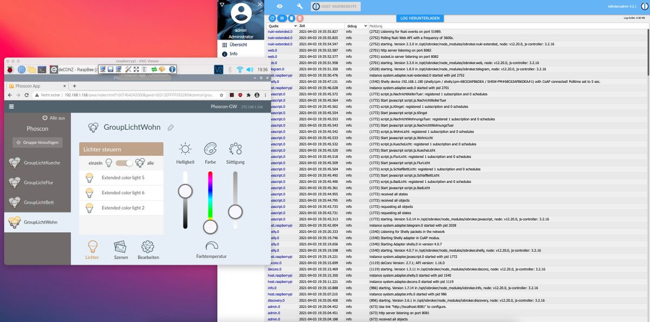Open the terminal icon in the Raspberry Pi taskbar
This screenshot has width=650, height=322.
(42, 69)
